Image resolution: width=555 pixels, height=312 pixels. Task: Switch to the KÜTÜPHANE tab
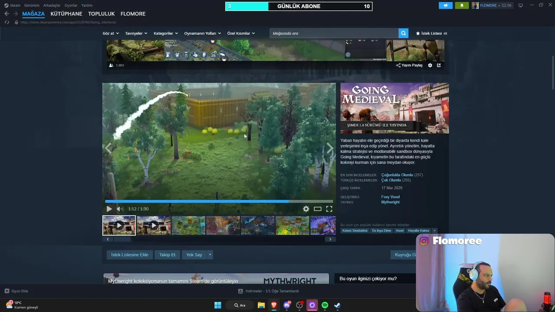click(66, 14)
